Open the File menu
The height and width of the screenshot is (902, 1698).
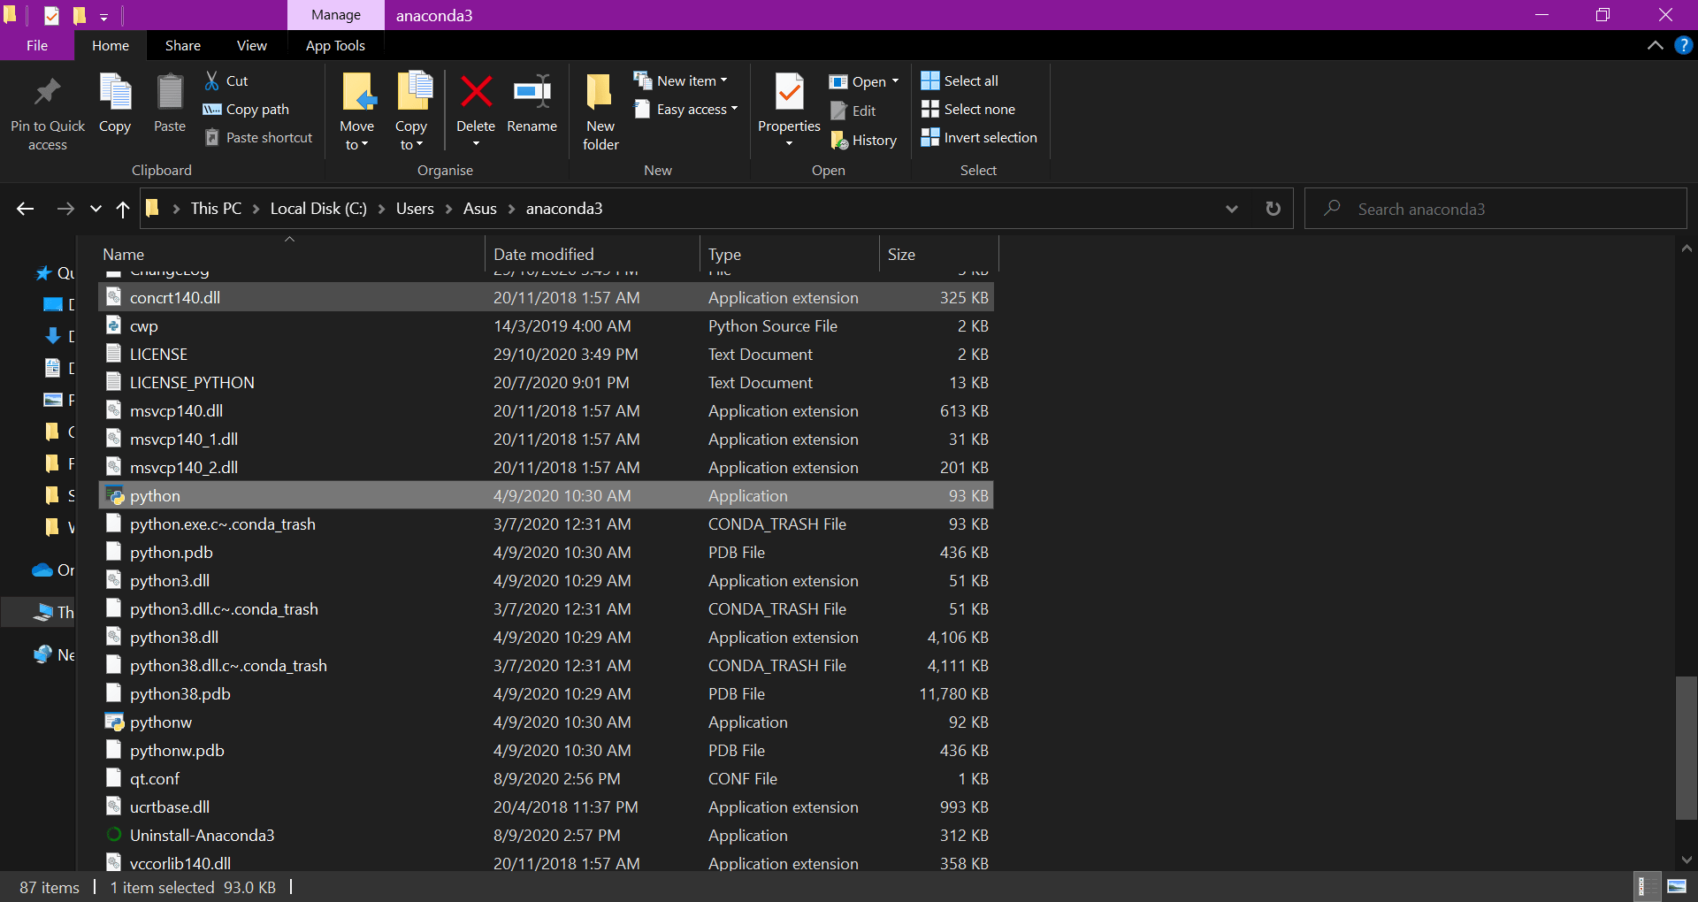[x=37, y=45]
